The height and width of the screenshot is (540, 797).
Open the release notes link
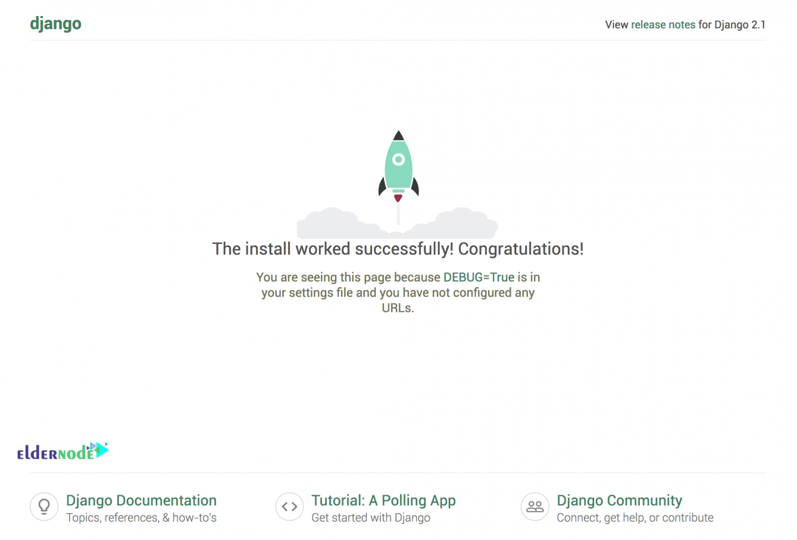click(663, 24)
